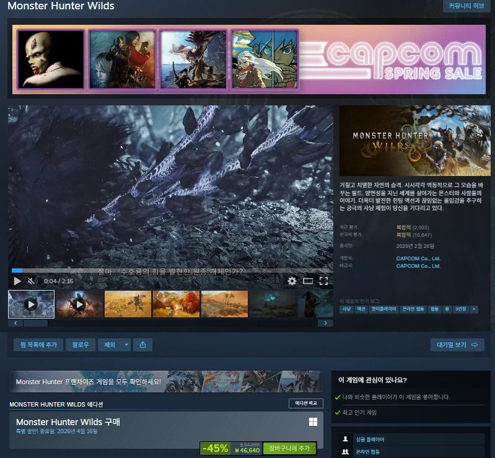495x458 pixels.
Task: Click the video time 0:04 / 2:16
Action: coord(59,281)
